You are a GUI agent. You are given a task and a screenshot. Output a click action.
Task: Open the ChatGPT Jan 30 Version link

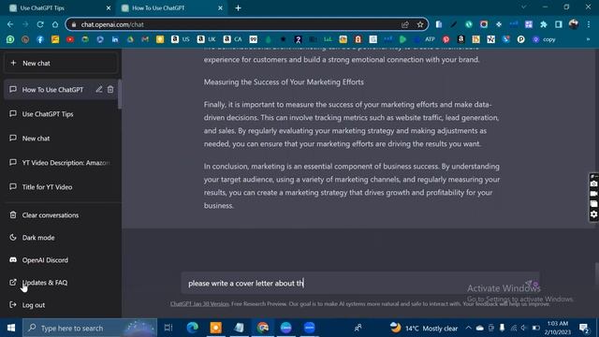click(x=199, y=304)
